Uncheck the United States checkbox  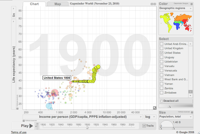(x=162, y=53)
